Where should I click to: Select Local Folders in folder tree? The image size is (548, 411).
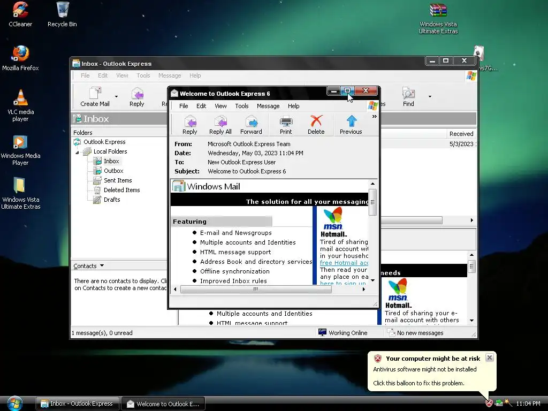click(110, 151)
